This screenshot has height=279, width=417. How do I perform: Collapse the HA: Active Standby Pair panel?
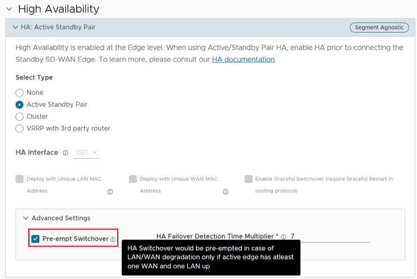pos(15,27)
